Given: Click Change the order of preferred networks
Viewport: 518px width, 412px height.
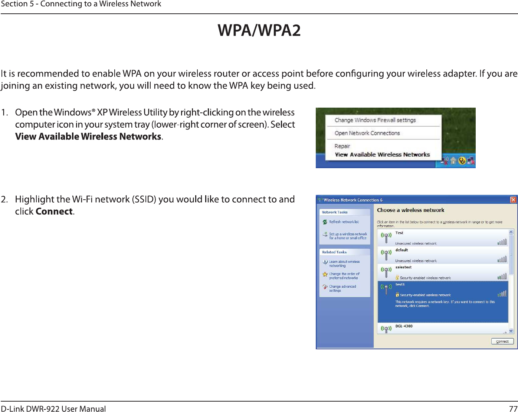Looking at the screenshot, I should (x=344, y=276).
